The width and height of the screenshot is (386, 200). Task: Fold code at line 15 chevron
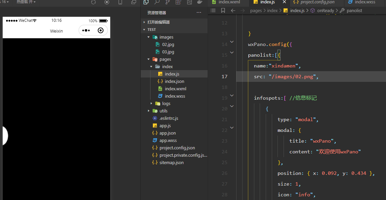(232, 52)
